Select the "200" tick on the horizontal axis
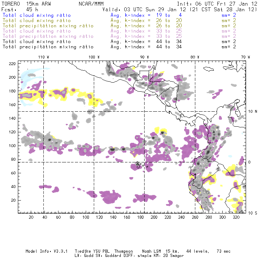This screenshot has height=259, width=259. (x=154, y=217)
